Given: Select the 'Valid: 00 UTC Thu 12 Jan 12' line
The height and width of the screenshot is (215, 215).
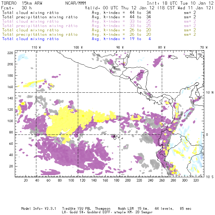Looking at the screenshot, I should pyautogui.click(x=120, y=8).
